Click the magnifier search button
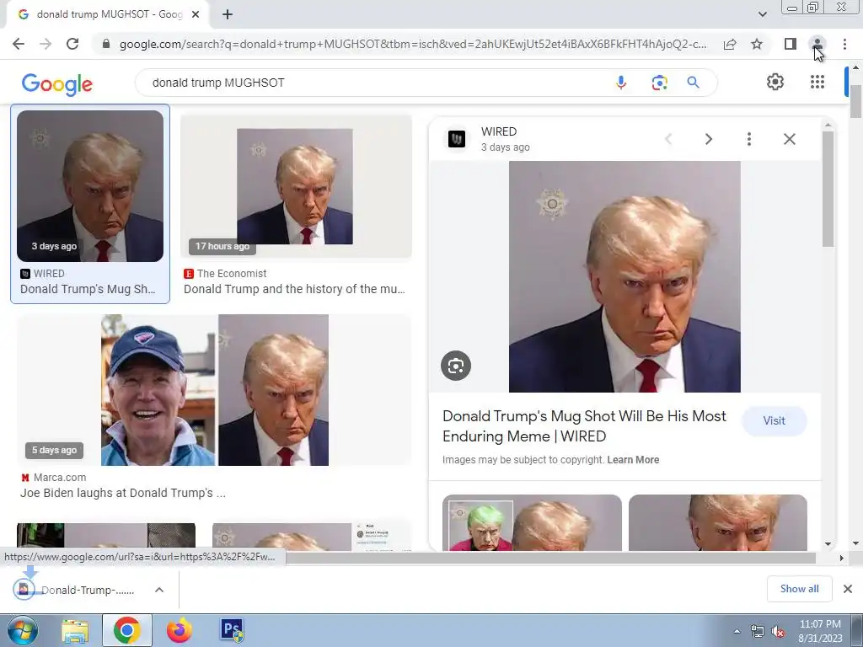The height and width of the screenshot is (647, 863). 693,83
